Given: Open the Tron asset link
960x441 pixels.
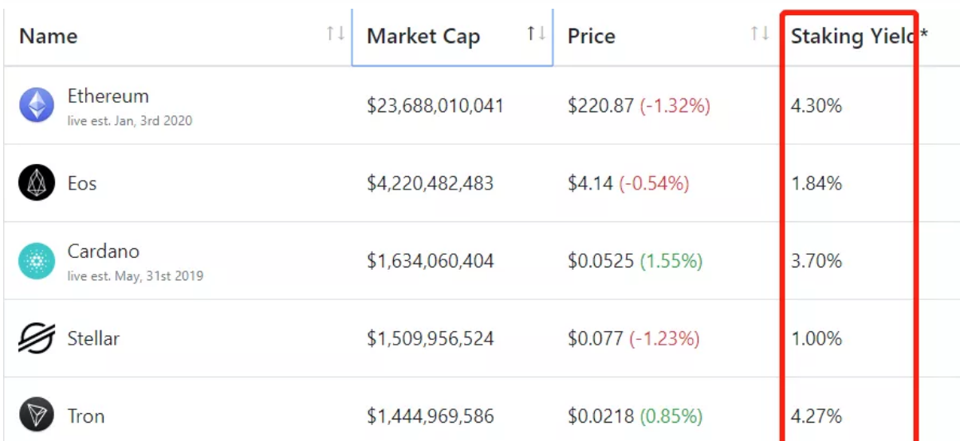Looking at the screenshot, I should pyautogui.click(x=85, y=416).
